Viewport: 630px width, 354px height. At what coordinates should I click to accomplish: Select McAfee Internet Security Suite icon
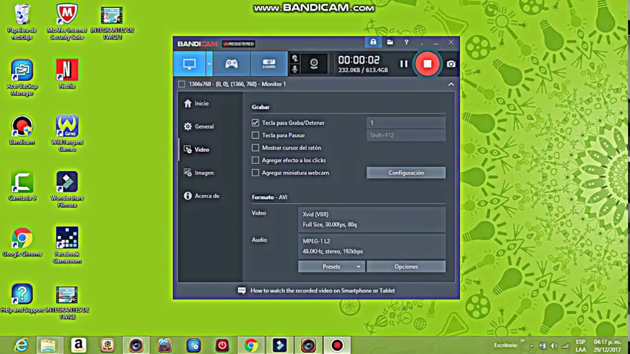point(67,22)
